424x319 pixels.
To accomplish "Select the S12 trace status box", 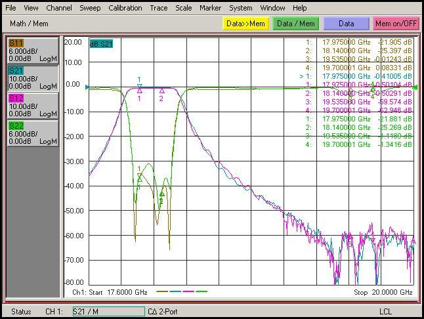I will tap(33, 106).
